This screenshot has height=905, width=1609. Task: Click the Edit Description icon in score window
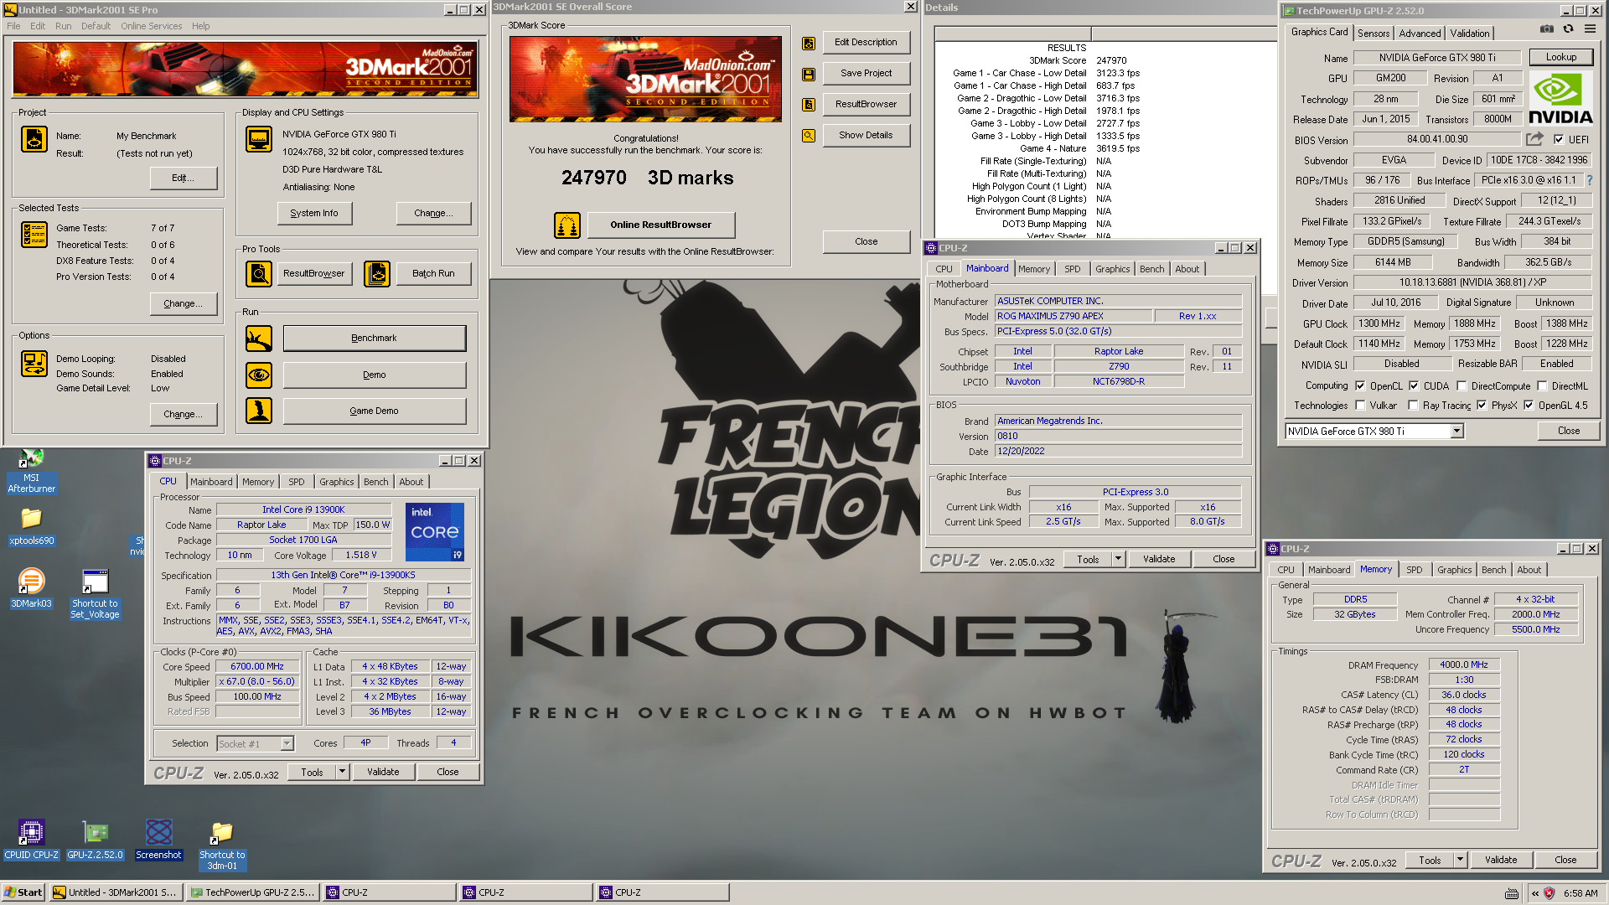(809, 44)
